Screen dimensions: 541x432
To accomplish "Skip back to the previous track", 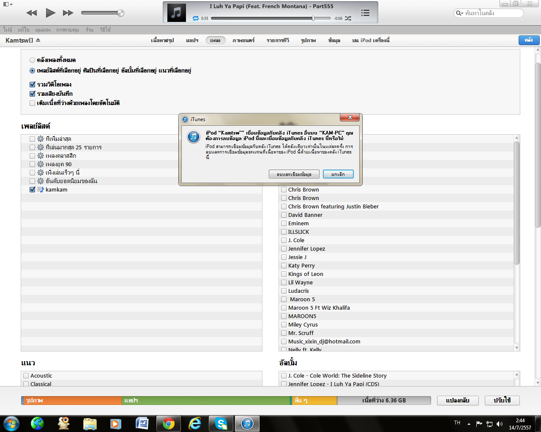I will point(32,13).
